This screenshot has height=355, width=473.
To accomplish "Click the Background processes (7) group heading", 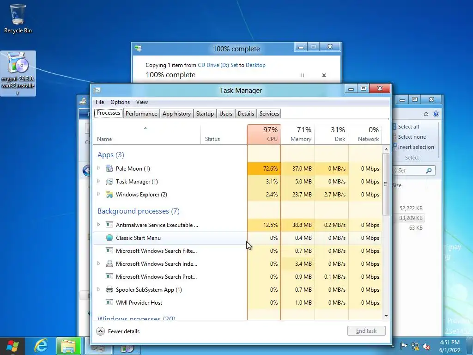I will tap(139, 211).
